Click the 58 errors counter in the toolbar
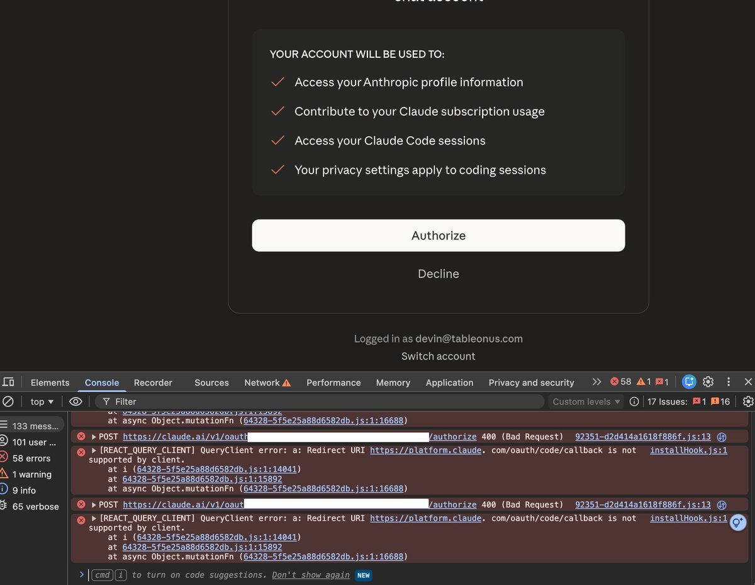 [x=620, y=382]
